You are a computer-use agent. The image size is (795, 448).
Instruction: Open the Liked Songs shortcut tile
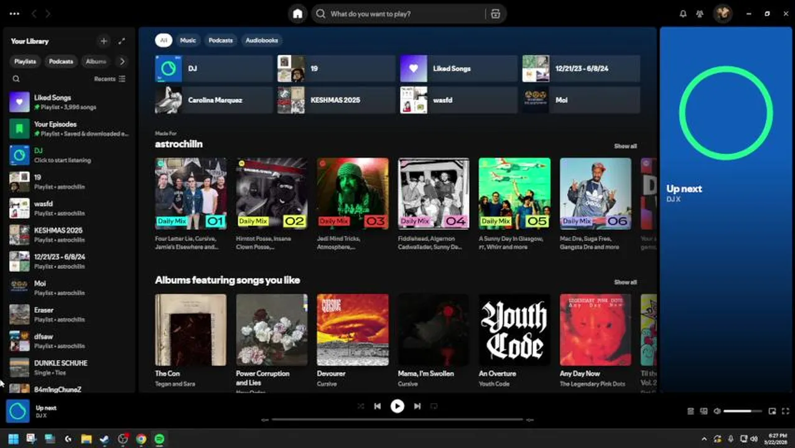click(x=458, y=68)
